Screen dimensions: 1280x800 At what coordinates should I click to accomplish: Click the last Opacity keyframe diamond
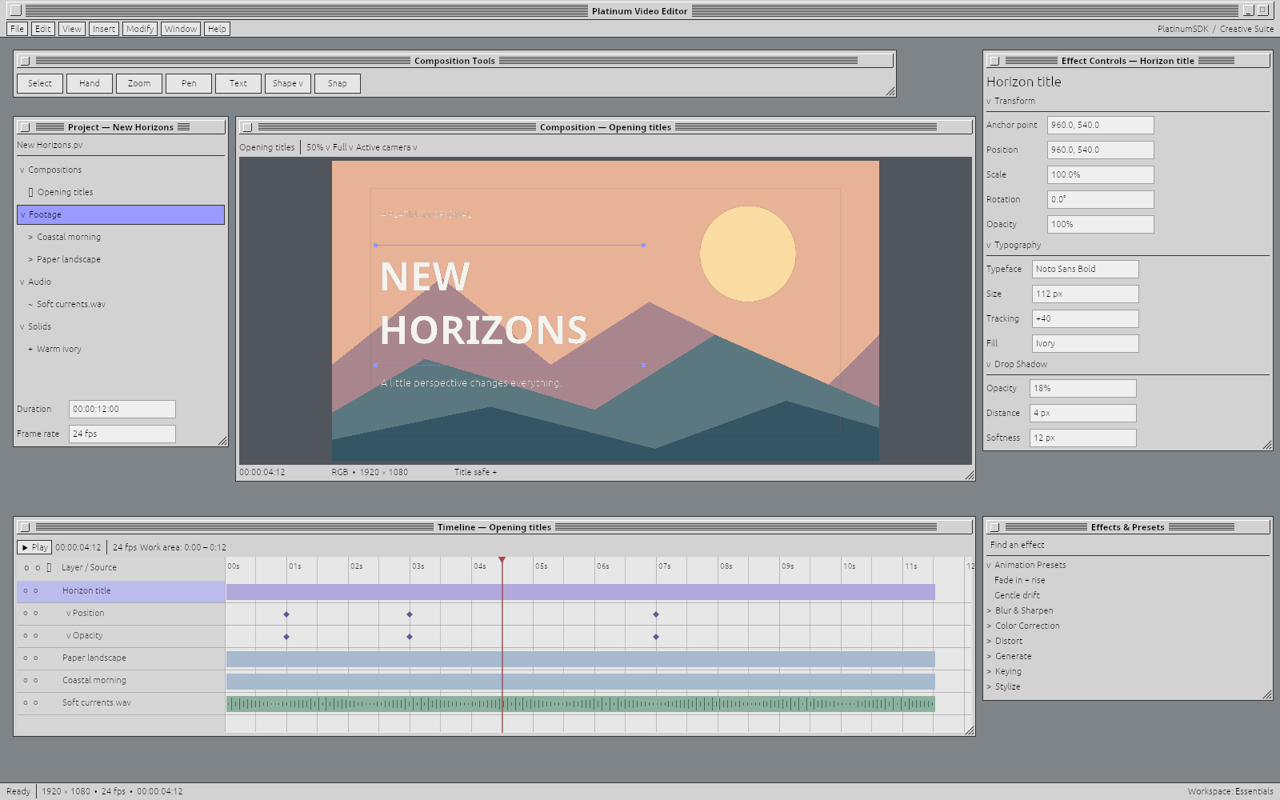point(656,637)
